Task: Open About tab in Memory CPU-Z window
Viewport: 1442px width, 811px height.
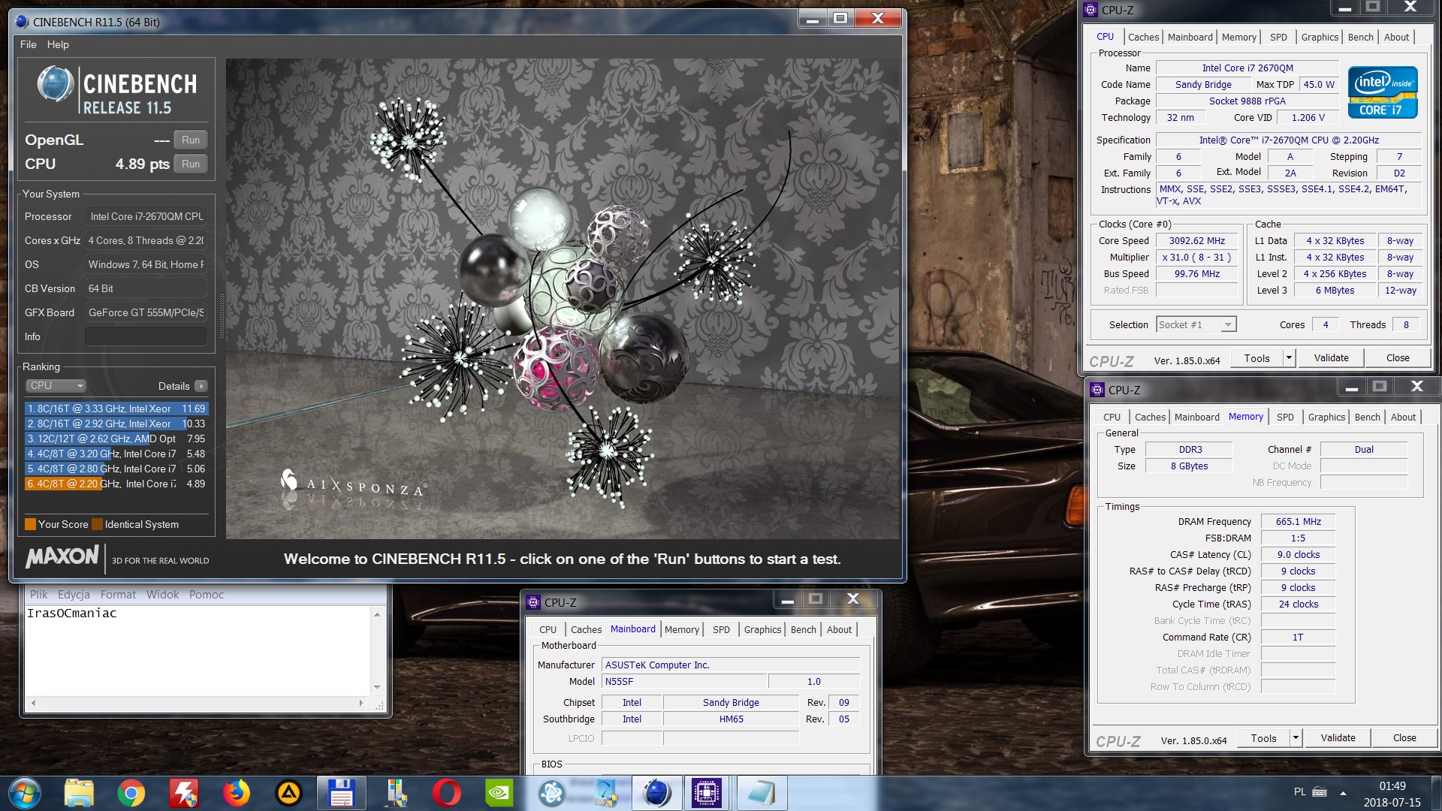Action: 1403,417
